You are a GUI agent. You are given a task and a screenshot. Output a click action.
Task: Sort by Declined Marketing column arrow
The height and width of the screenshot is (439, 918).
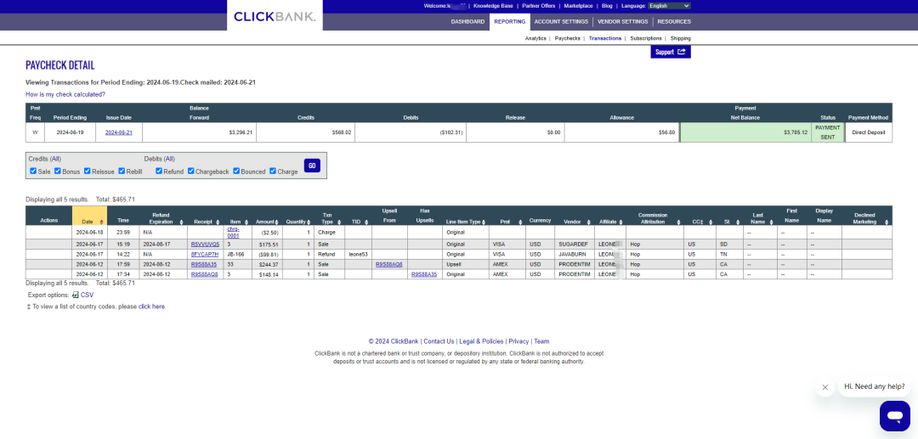pos(887,222)
